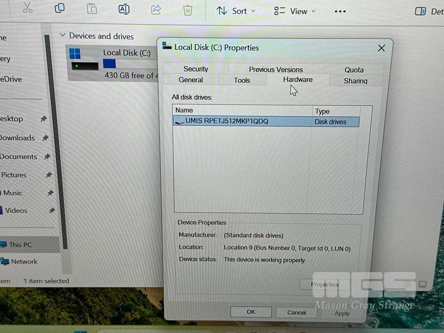
Task: Close the Local Disk Properties dialog
Action: pyautogui.click(x=381, y=48)
